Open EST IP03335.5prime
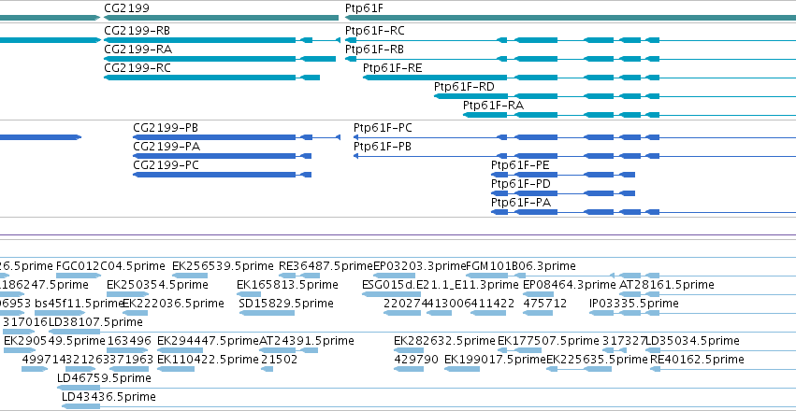Screen dimensions: 796x411 [x=692, y=313]
